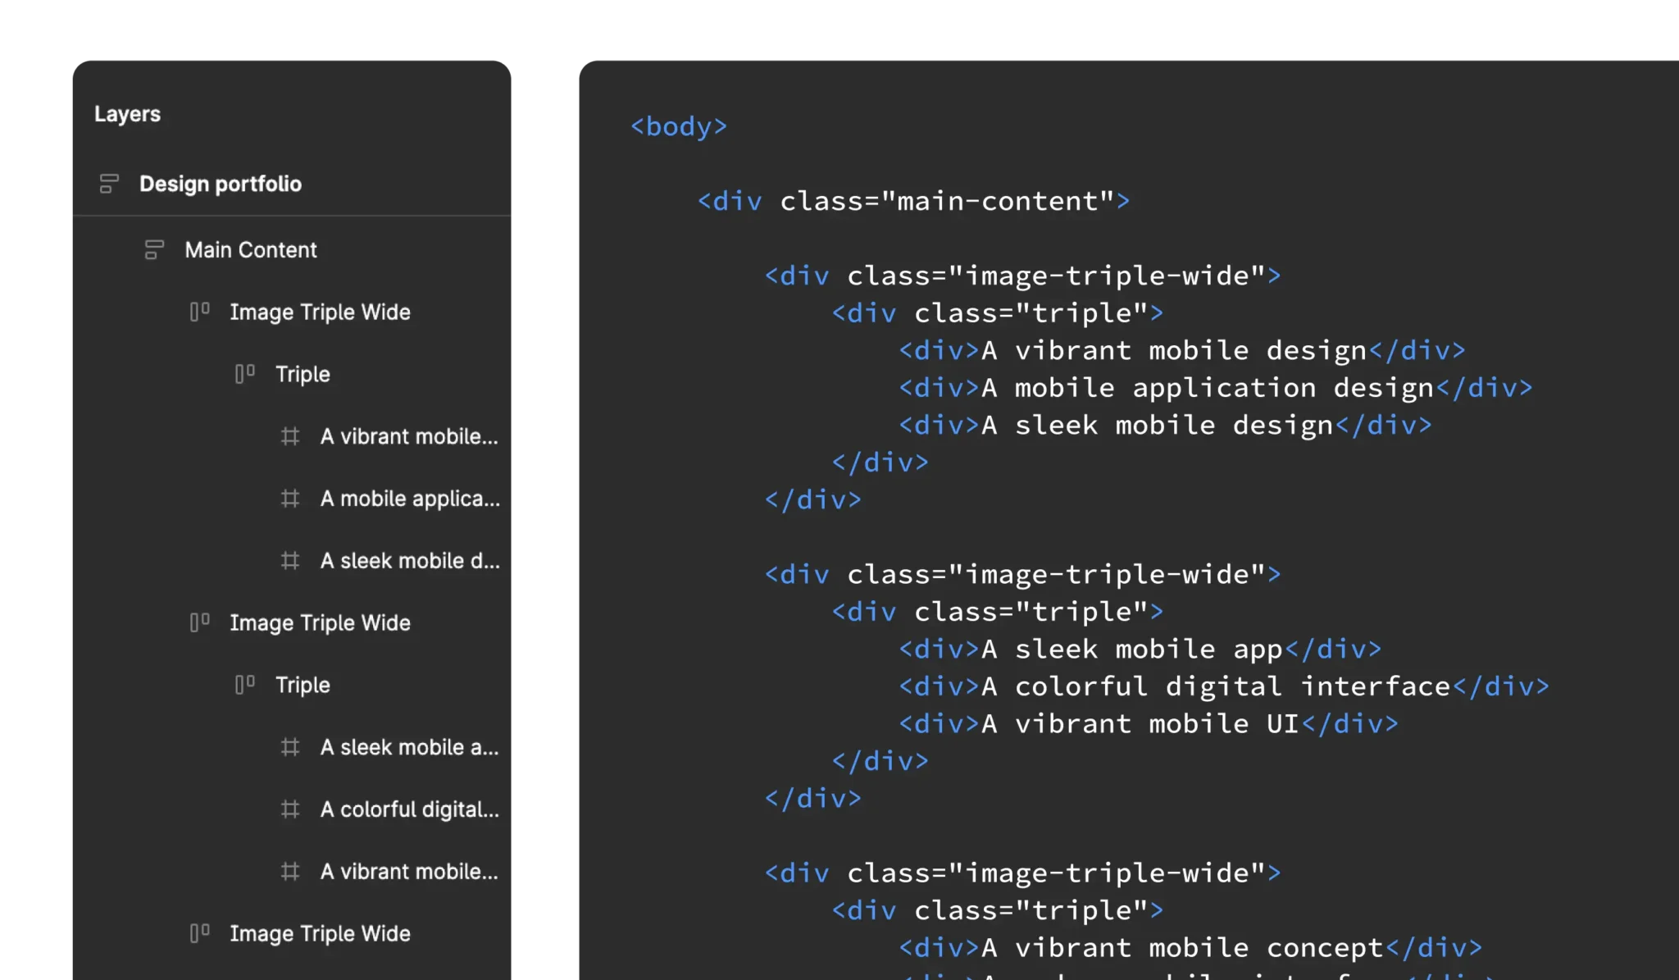Click the third Image Triple Wide component icon
The height and width of the screenshot is (980, 1679).
pos(198,933)
